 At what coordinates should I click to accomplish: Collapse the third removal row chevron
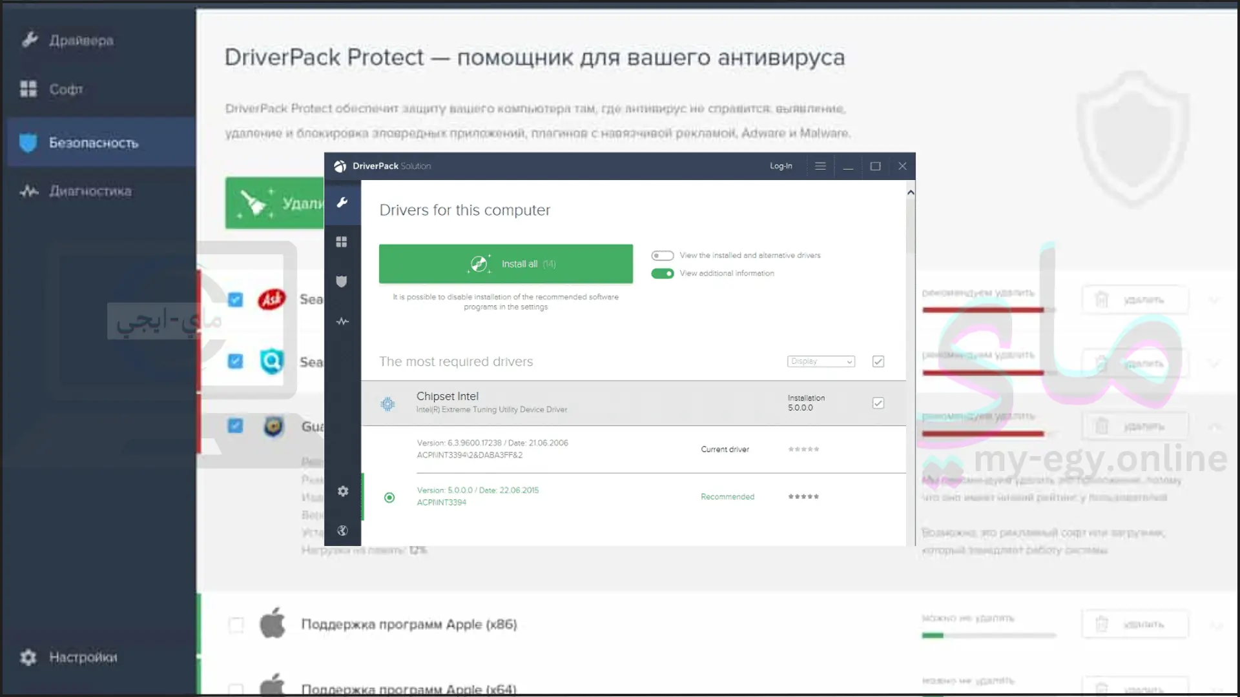[x=1214, y=427]
